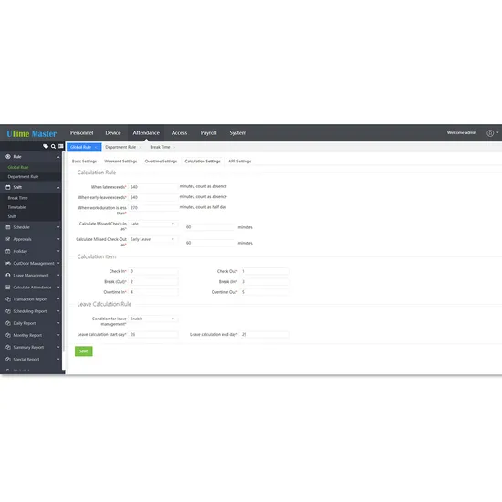Click the When late exceeds input field

(153, 187)
